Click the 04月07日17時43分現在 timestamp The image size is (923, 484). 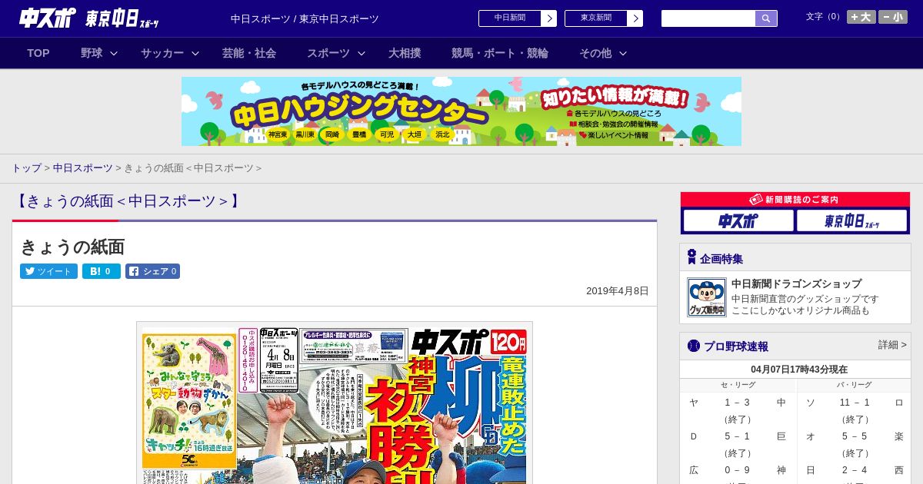[799, 370]
